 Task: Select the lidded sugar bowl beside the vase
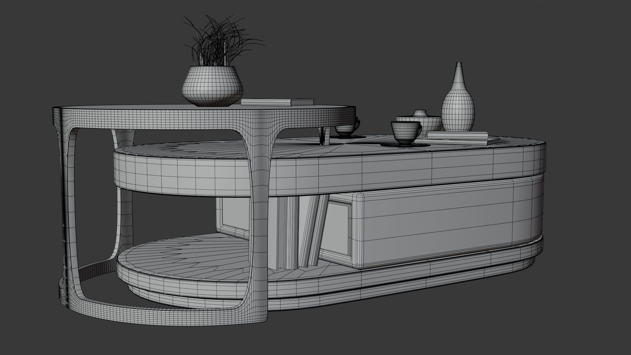click(419, 123)
